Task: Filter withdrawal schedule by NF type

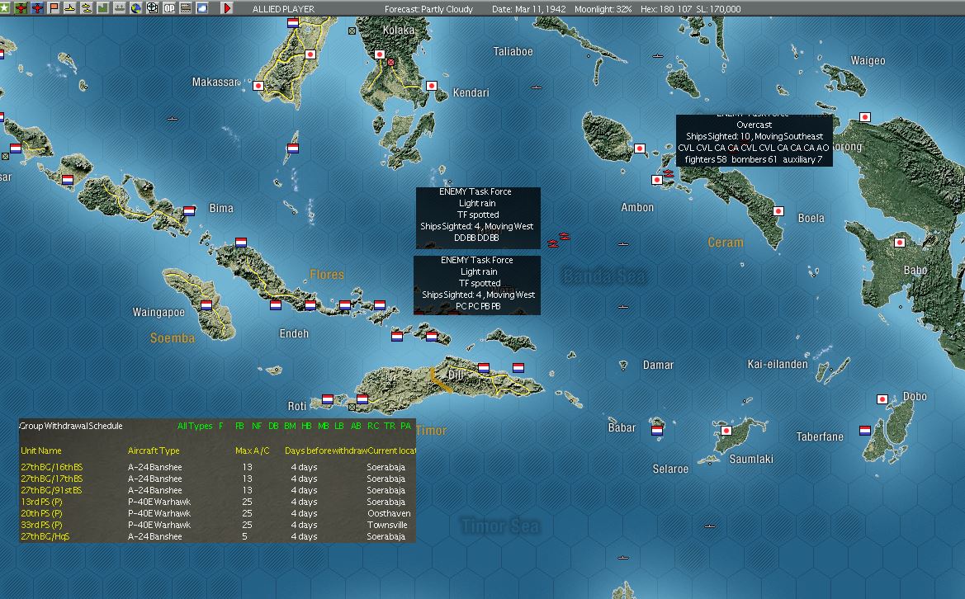Action: point(257,426)
